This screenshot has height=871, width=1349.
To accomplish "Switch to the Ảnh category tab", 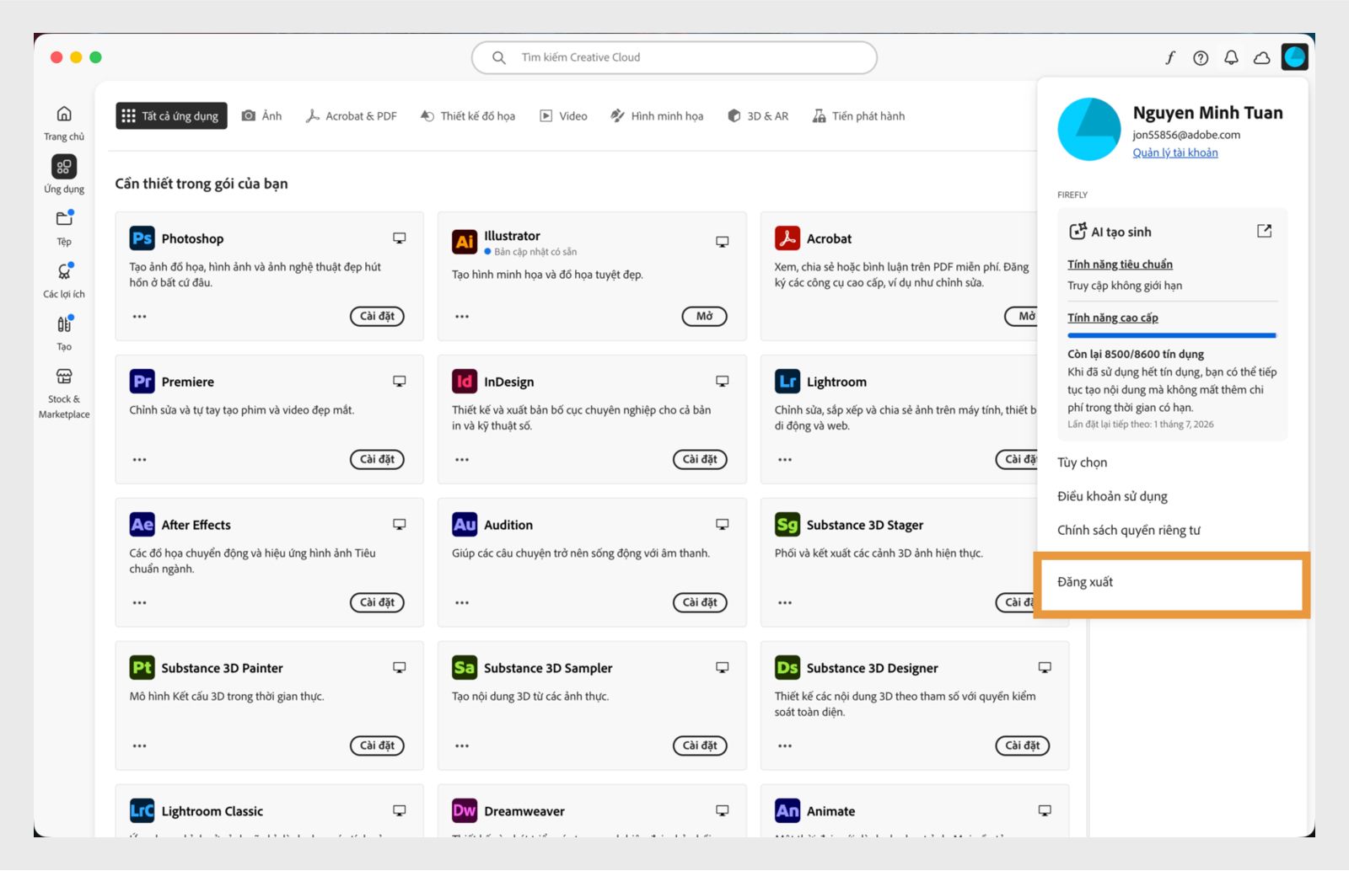I will tap(262, 116).
